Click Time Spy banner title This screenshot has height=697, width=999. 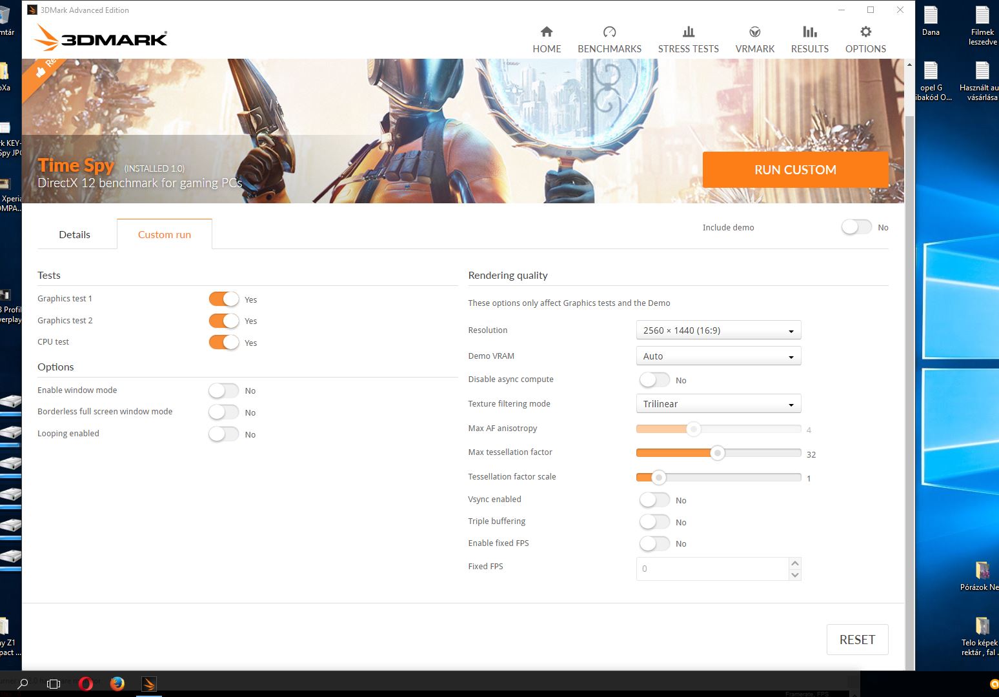(x=76, y=166)
